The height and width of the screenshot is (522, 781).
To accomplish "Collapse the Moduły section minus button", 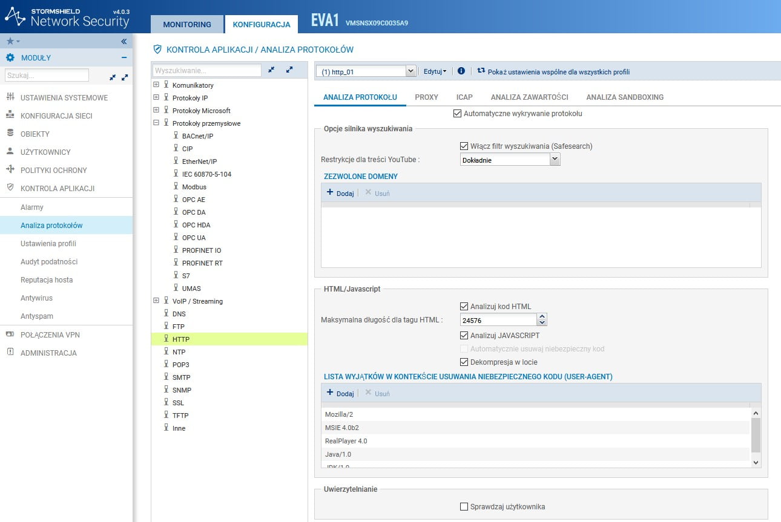I will point(124,58).
